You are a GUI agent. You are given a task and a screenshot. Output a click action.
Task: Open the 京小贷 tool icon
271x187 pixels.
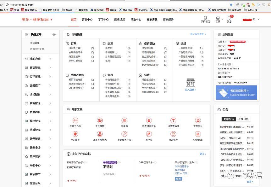[x=149, y=134]
